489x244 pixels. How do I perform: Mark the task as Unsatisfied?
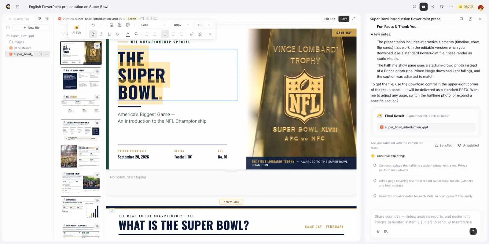click(468, 146)
